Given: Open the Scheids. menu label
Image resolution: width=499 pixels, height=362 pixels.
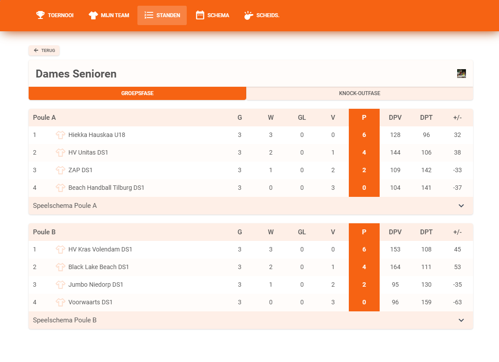Looking at the screenshot, I should [268, 15].
